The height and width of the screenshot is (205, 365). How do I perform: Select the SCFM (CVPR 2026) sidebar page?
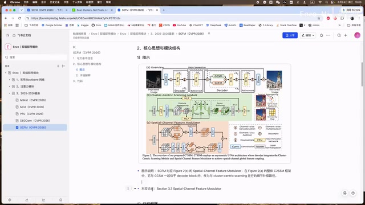click(x=35, y=128)
